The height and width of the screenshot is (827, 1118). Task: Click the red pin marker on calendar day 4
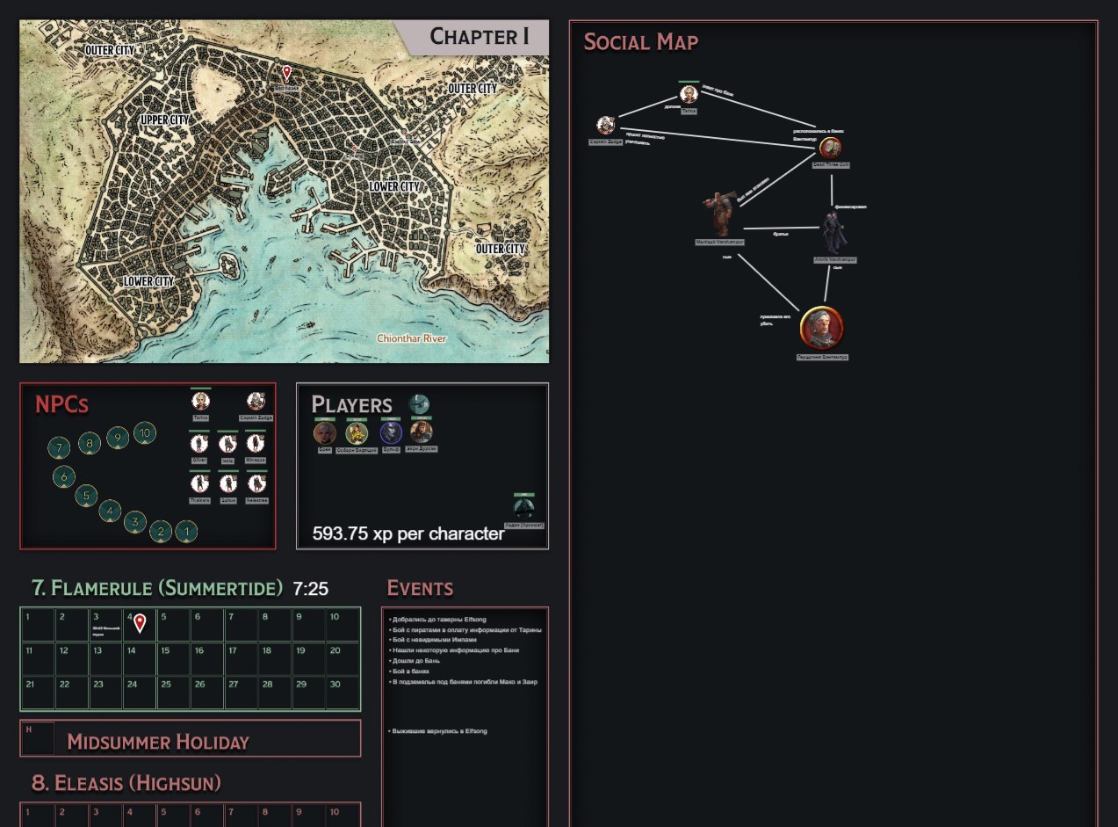(140, 623)
